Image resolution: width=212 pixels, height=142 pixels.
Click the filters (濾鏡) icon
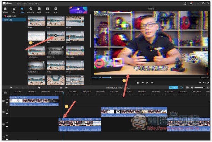pyautogui.click(x=14, y=10)
